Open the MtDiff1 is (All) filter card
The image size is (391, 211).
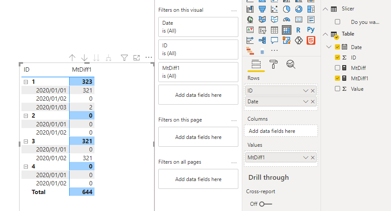coord(198,72)
